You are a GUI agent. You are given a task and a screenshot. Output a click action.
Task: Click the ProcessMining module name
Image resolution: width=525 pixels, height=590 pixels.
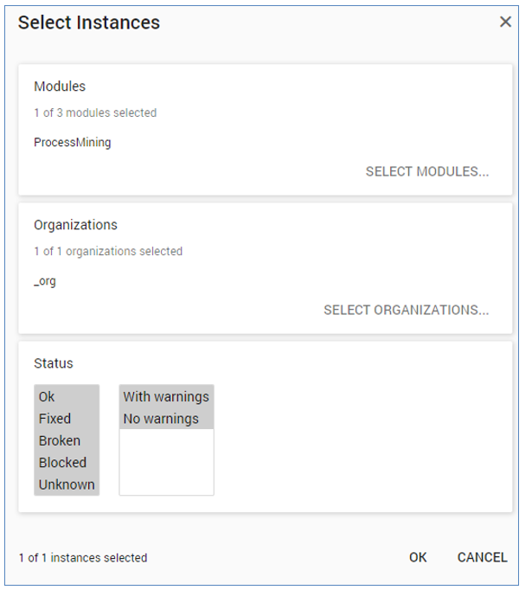[x=73, y=143]
